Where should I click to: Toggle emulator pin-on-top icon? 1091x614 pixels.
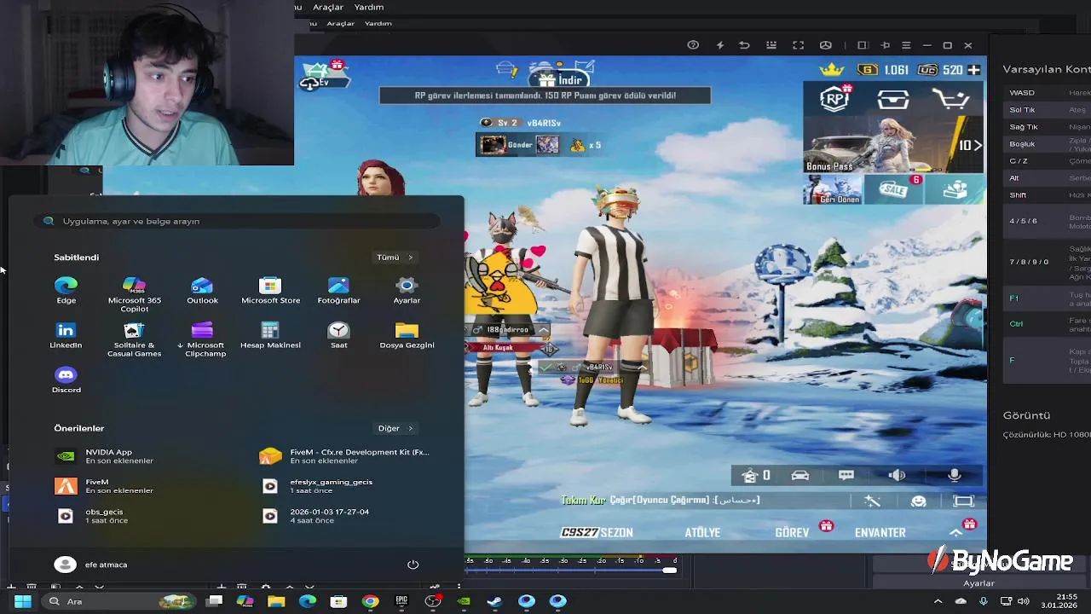click(885, 45)
